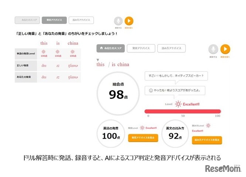Play recording with score panel orange play button
The height and width of the screenshot is (177, 246).
pos(225,49)
